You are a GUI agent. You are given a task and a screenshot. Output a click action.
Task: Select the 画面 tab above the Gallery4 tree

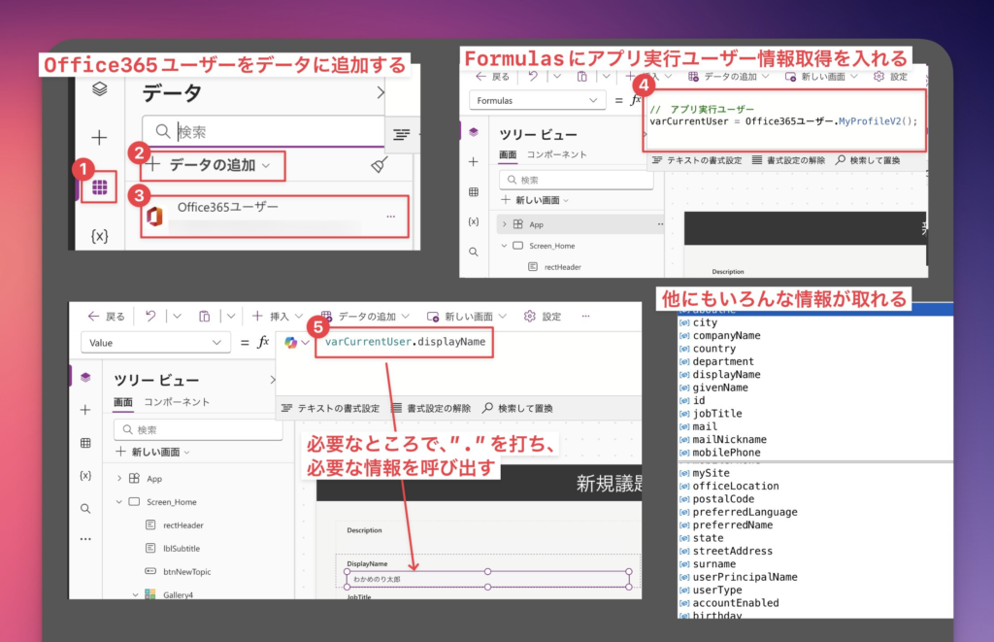(123, 402)
